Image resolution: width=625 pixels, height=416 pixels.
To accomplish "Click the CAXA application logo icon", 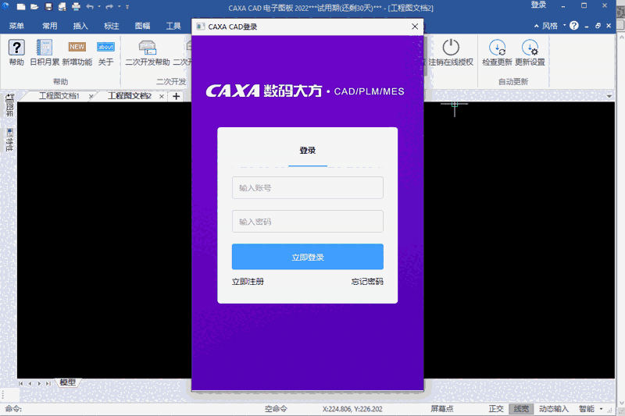I will click(x=5, y=6).
